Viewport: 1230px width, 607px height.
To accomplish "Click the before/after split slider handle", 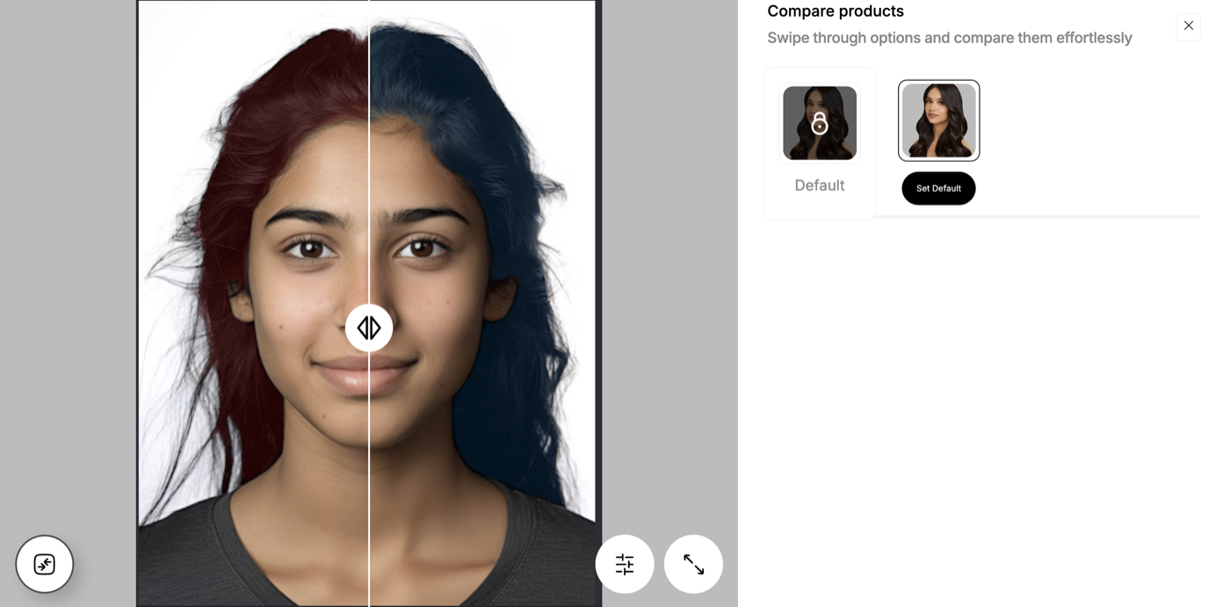I will pyautogui.click(x=369, y=328).
